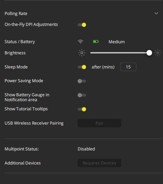Click the sleep minutes field showing 15
The image size is (163, 184).
pyautogui.click(x=128, y=67)
